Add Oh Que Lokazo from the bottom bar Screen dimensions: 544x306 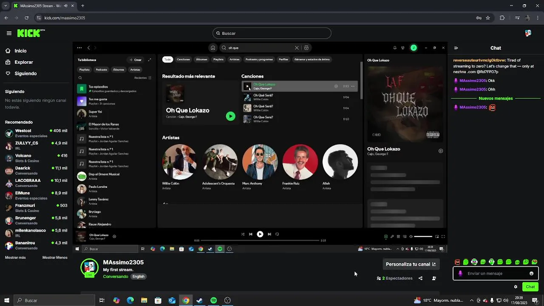(114, 237)
